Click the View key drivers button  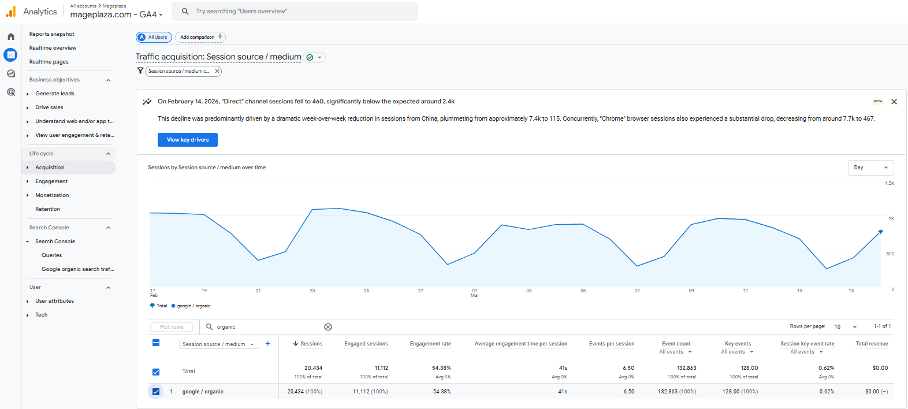[188, 140]
